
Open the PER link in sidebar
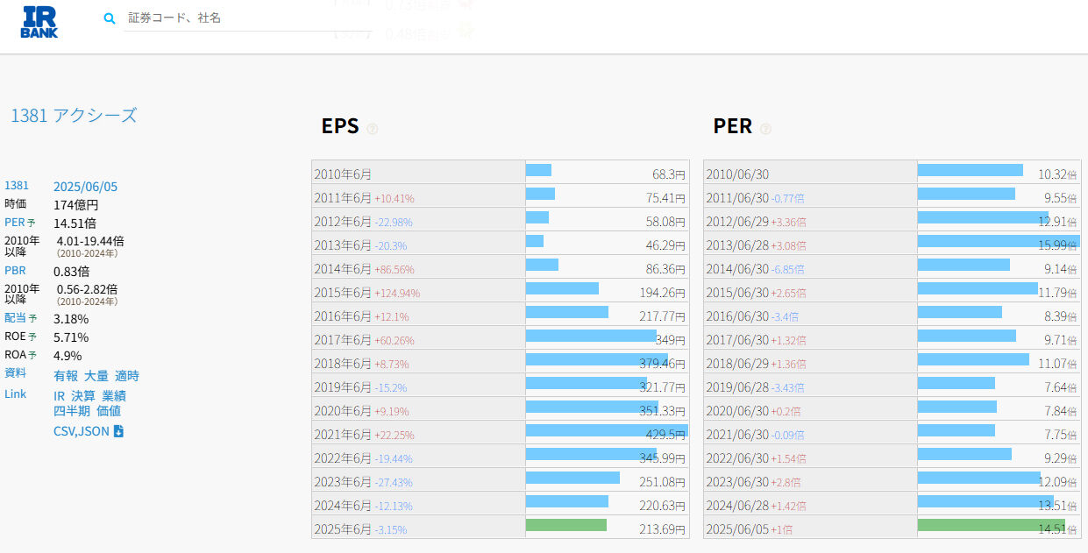point(15,223)
